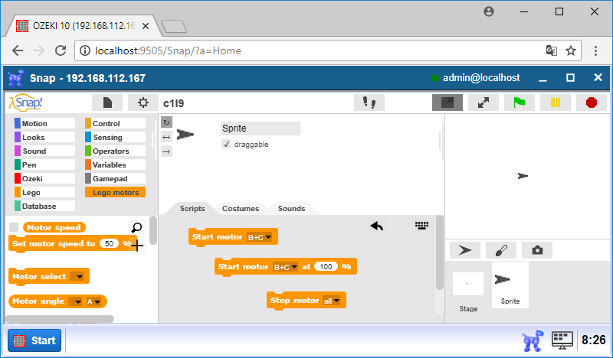This screenshot has height=358, width=613.
Task: Open the Snap! logo menu
Action: tap(25, 103)
